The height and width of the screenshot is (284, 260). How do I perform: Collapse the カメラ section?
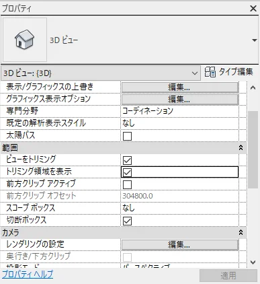point(241,232)
